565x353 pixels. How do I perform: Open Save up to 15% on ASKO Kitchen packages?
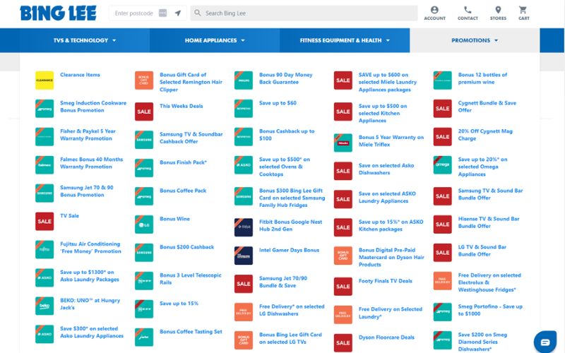click(391, 225)
